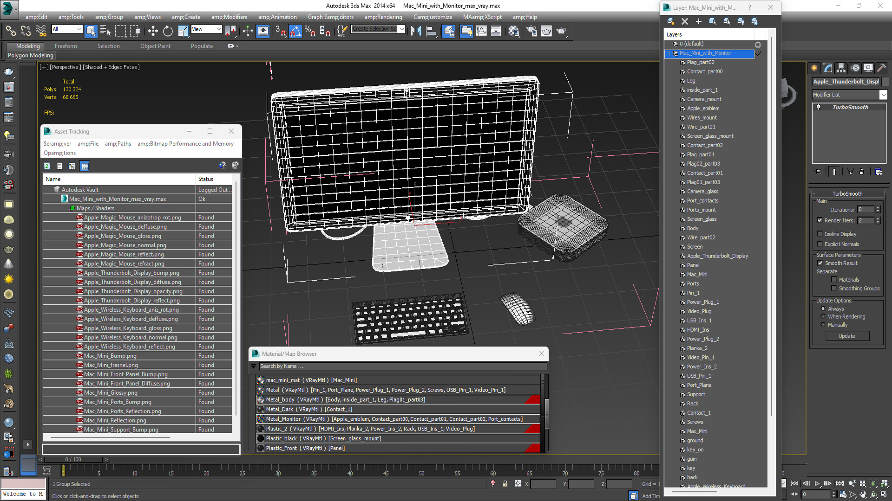This screenshot has height=501, width=892.
Task: Choose the Select and Move tool
Action: 153,31
